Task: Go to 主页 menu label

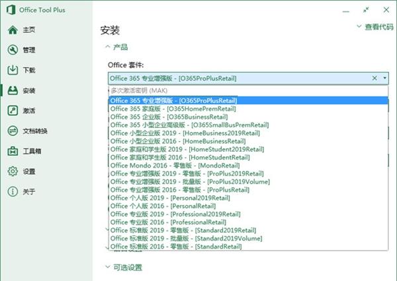Action: 29,30
